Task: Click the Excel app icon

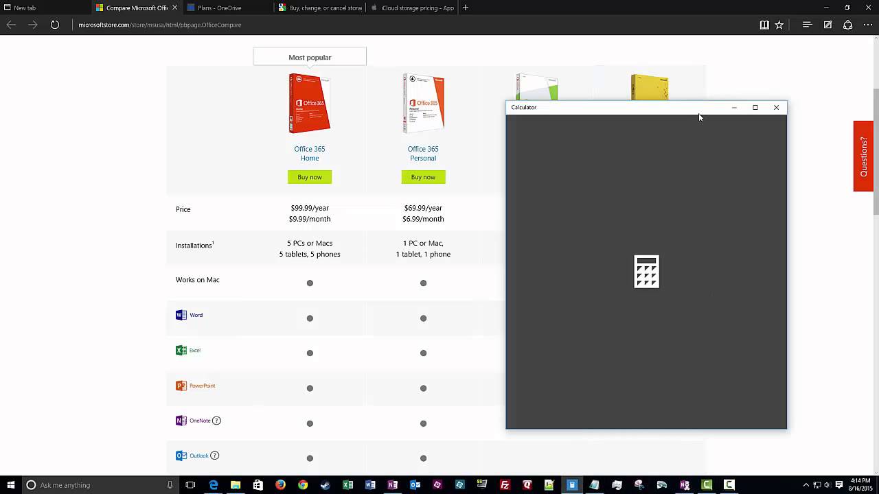Action: [x=181, y=350]
